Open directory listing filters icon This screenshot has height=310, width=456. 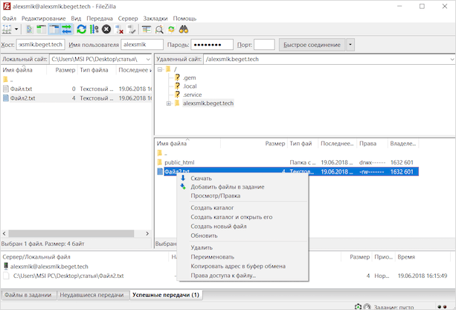click(x=147, y=30)
